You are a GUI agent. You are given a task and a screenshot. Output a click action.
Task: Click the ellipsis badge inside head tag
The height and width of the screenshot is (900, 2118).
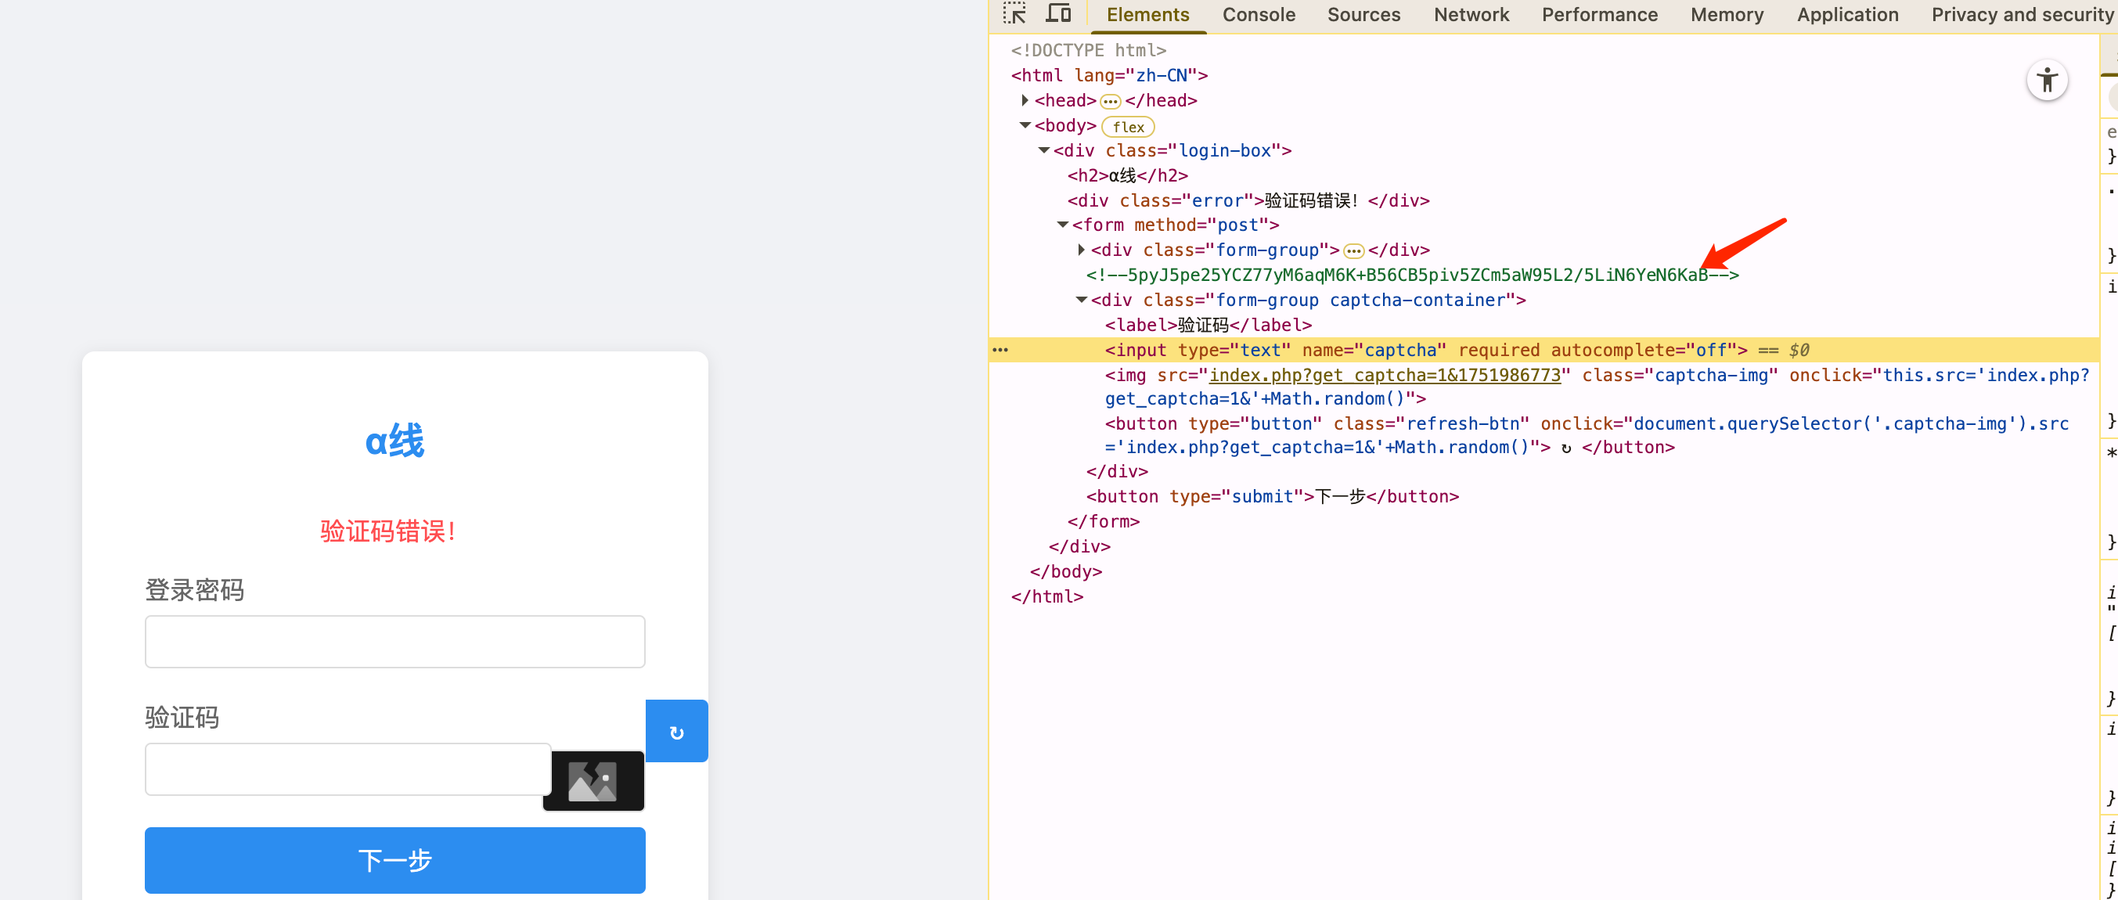[1110, 101]
